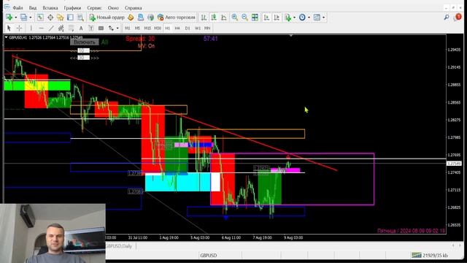This screenshot has height=263, width=467.
Task: Click the New Chart toolbar icon
Action: tap(9, 18)
